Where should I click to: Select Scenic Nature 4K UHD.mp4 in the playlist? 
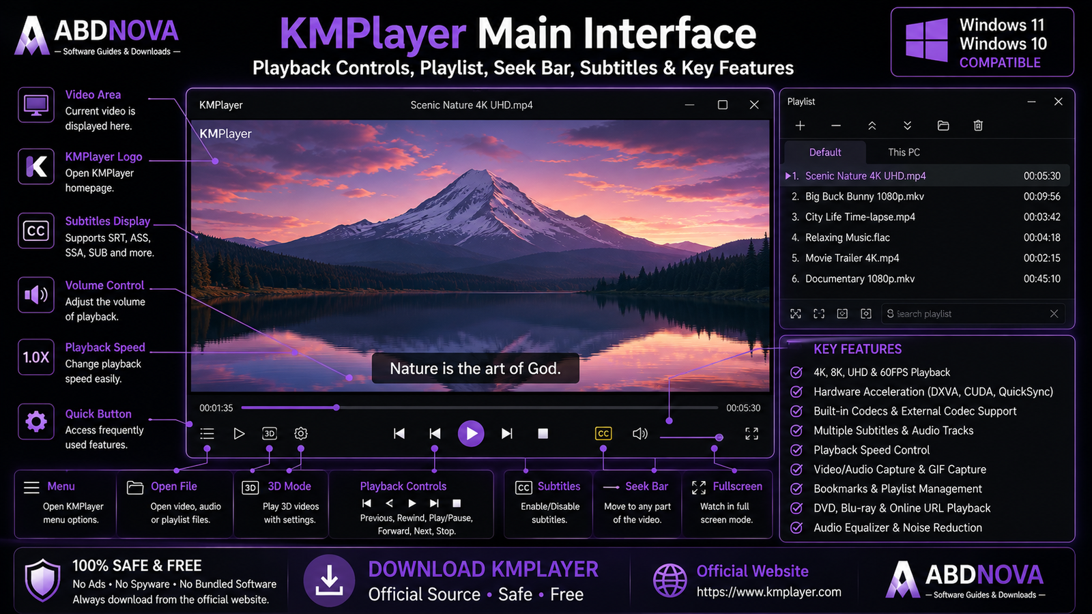click(925, 176)
